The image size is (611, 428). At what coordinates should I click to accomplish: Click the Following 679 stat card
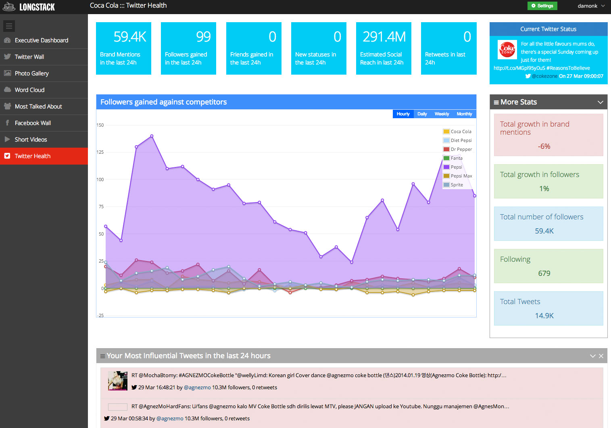coord(548,266)
